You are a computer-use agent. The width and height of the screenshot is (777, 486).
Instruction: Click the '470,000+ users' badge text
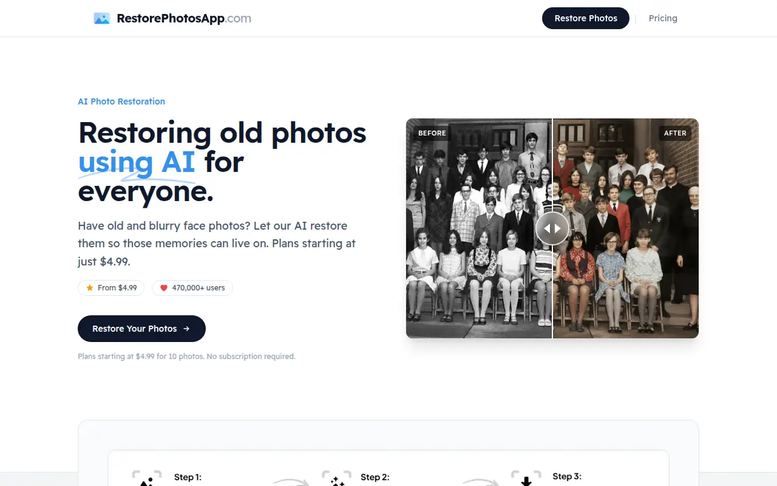198,288
